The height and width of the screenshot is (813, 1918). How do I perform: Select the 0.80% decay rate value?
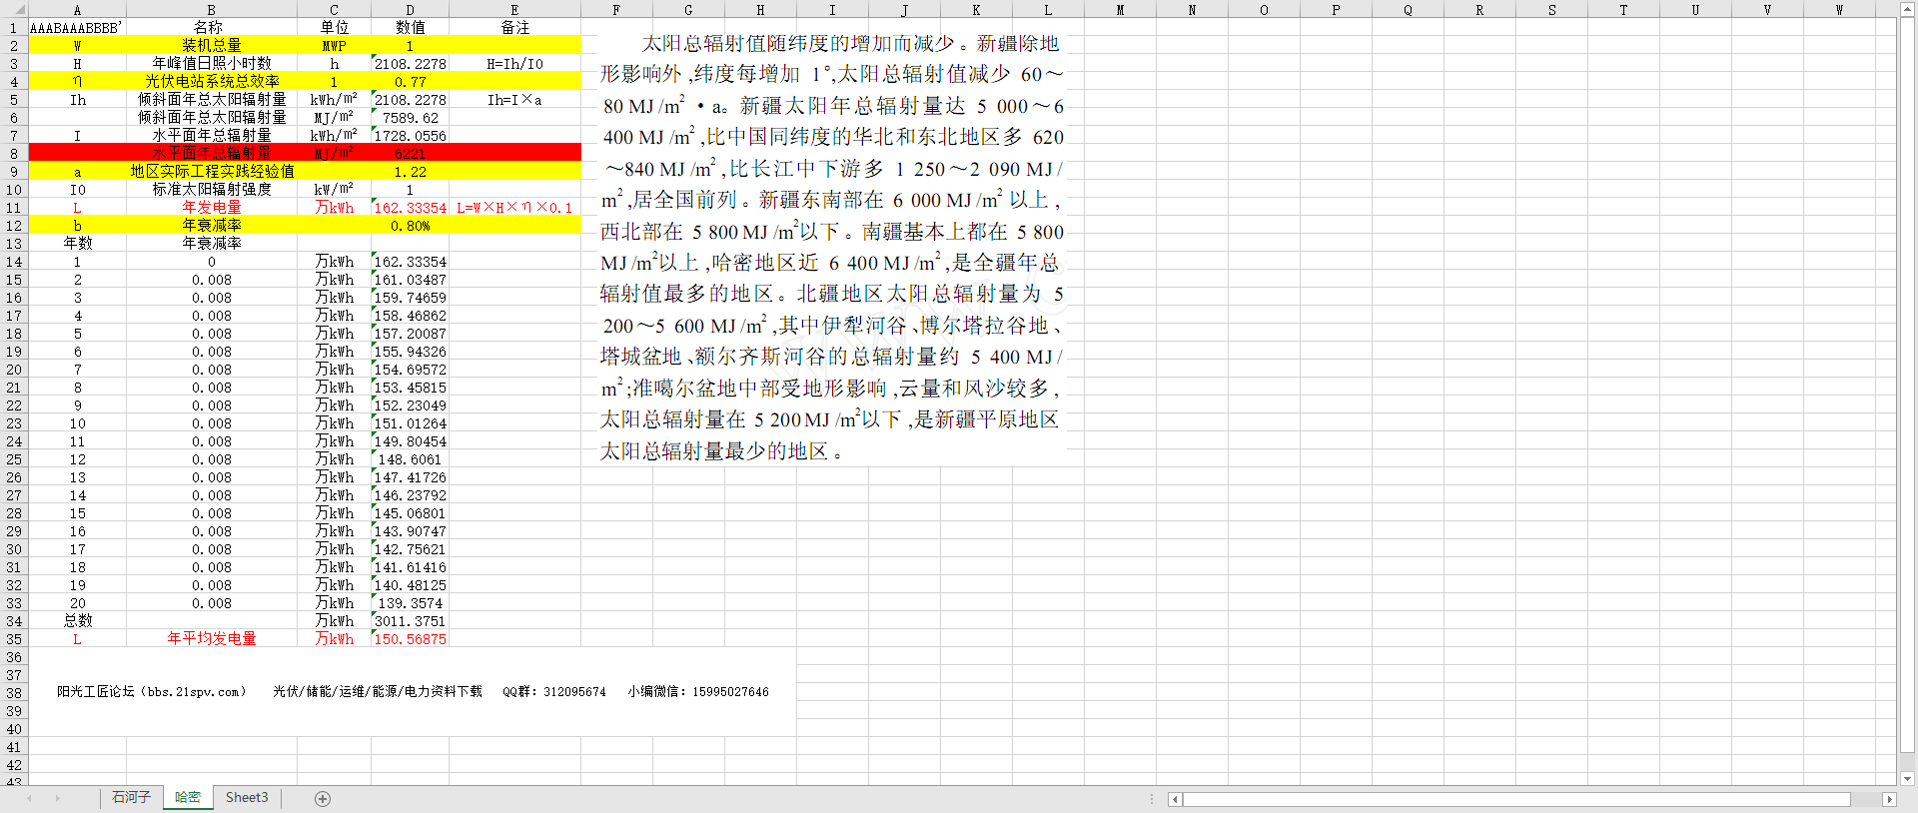point(410,226)
